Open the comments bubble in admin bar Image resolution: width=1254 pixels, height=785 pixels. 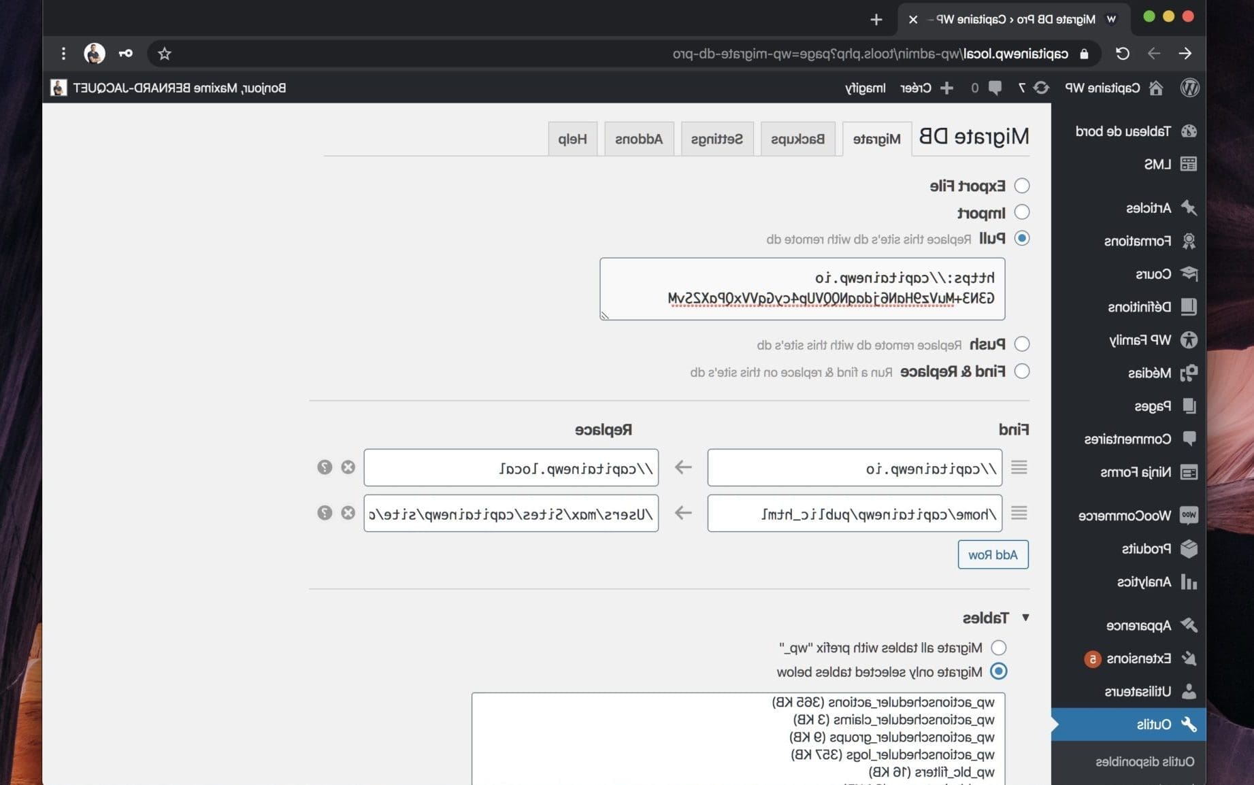[x=994, y=88]
